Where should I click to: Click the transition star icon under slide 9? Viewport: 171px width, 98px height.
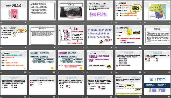(59, 47)
